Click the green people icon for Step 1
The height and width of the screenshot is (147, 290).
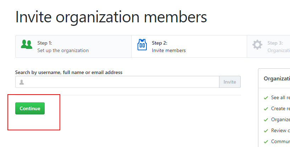(x=27, y=45)
